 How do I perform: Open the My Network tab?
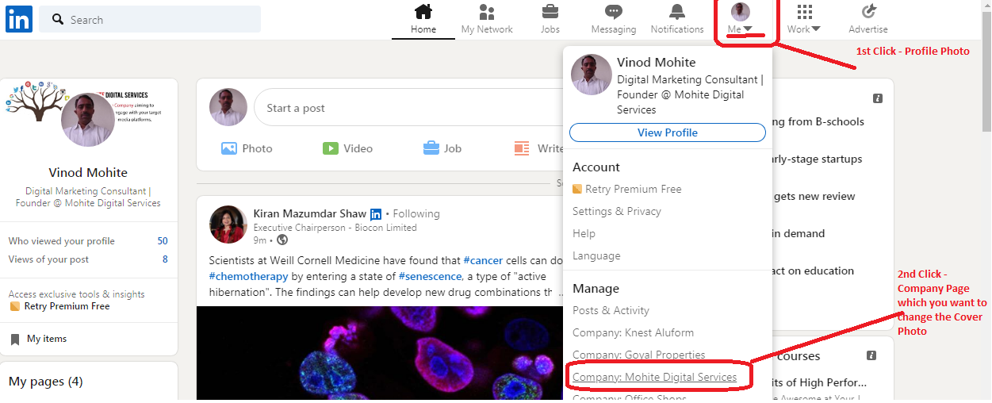487,20
